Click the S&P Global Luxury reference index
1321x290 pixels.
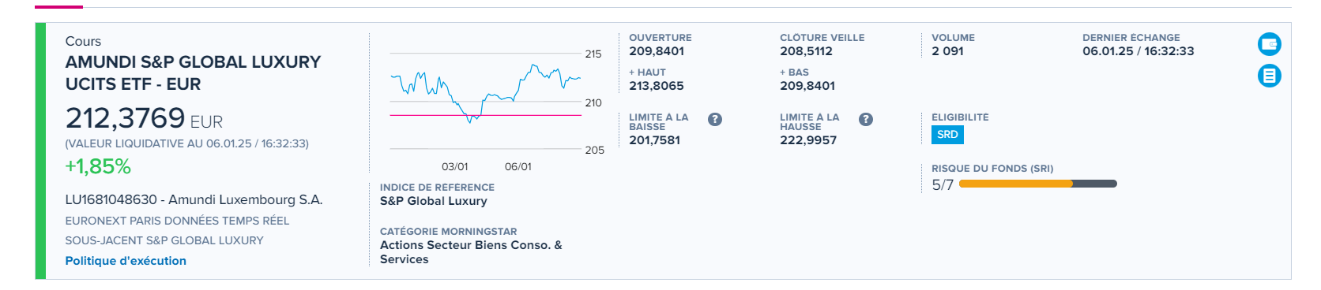[x=434, y=201]
